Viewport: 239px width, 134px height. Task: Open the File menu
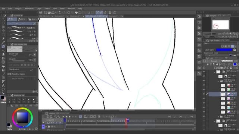[4, 9]
